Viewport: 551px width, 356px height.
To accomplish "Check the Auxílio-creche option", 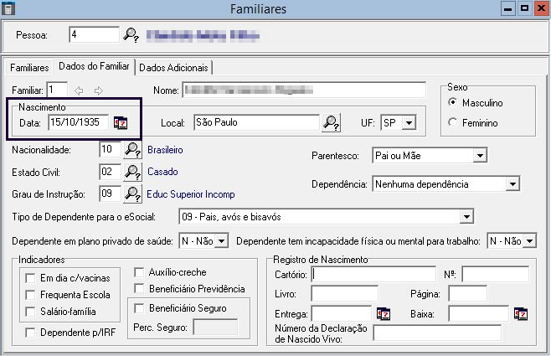I will [x=139, y=272].
